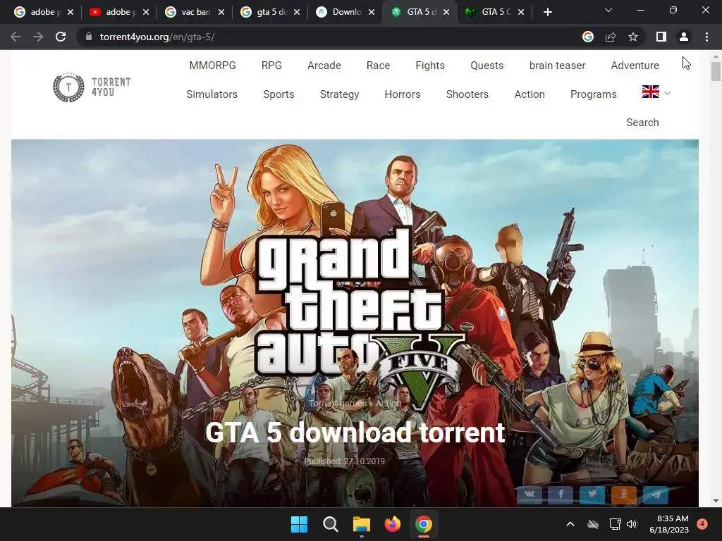This screenshot has width=722, height=541.
Task: Share this page icon
Action: pyautogui.click(x=611, y=37)
